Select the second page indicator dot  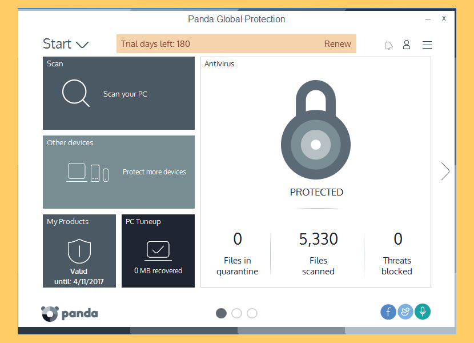click(236, 313)
